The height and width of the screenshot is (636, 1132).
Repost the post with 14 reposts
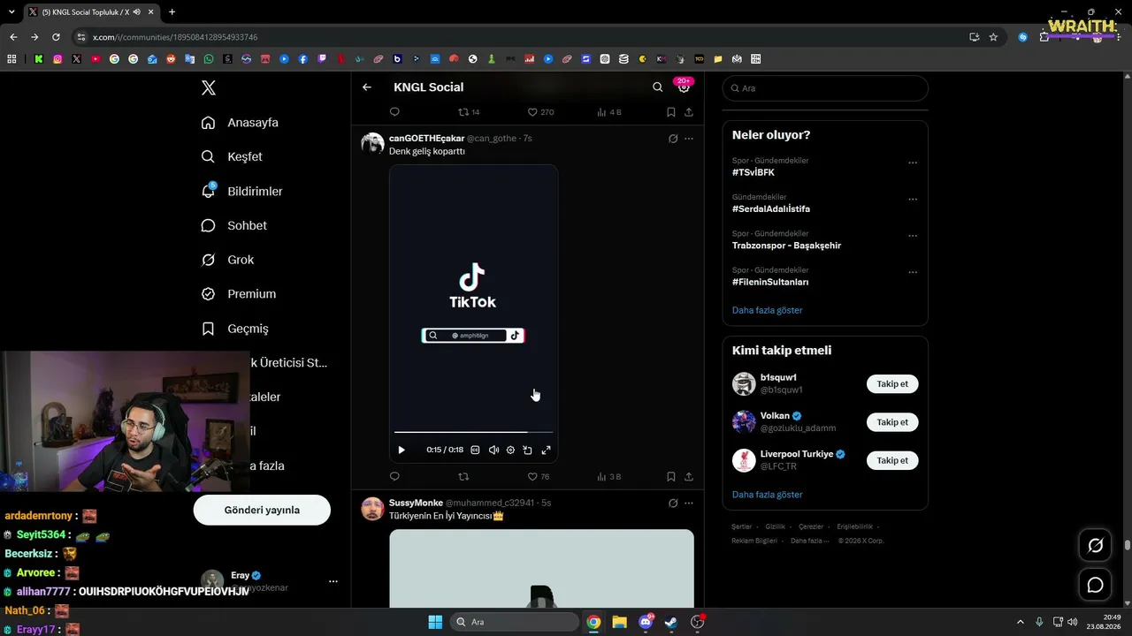pyautogui.click(x=469, y=112)
